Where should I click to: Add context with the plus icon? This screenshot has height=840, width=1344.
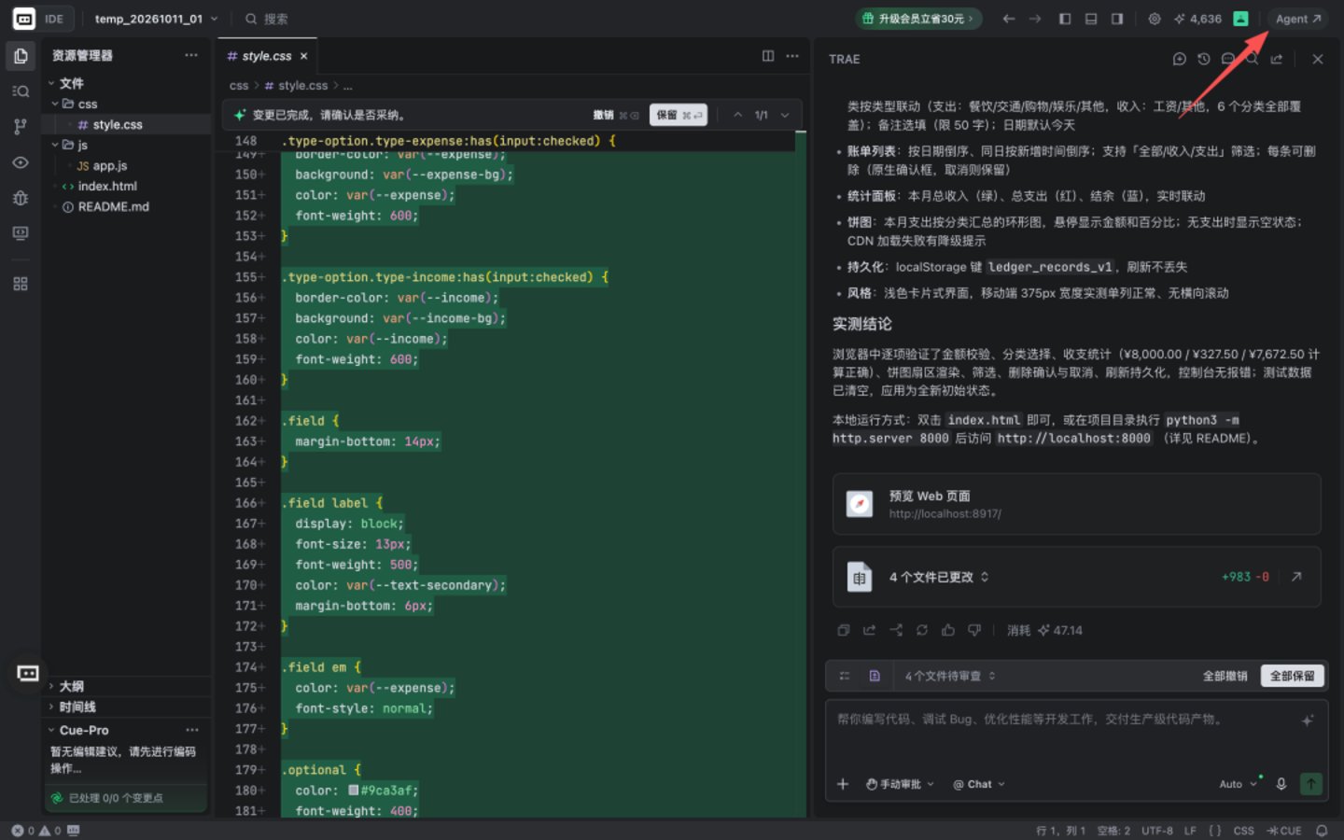coord(843,784)
